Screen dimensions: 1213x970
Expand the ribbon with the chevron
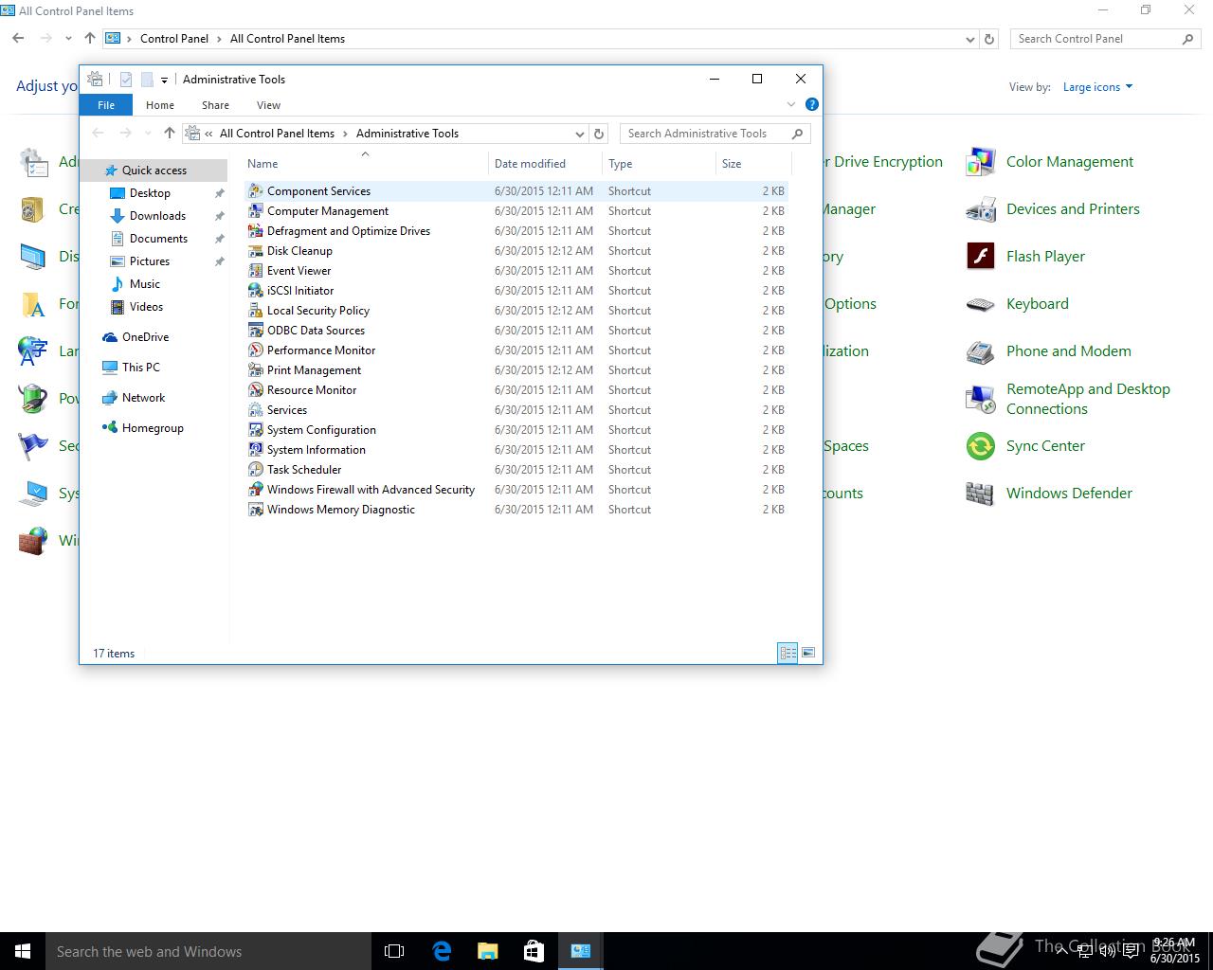pos(791,104)
